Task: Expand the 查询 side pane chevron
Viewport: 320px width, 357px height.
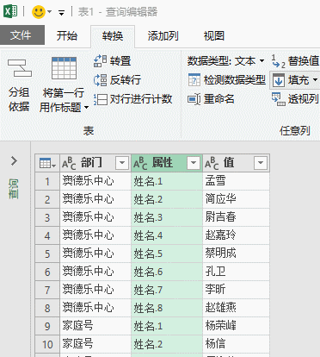Action: (x=14, y=161)
